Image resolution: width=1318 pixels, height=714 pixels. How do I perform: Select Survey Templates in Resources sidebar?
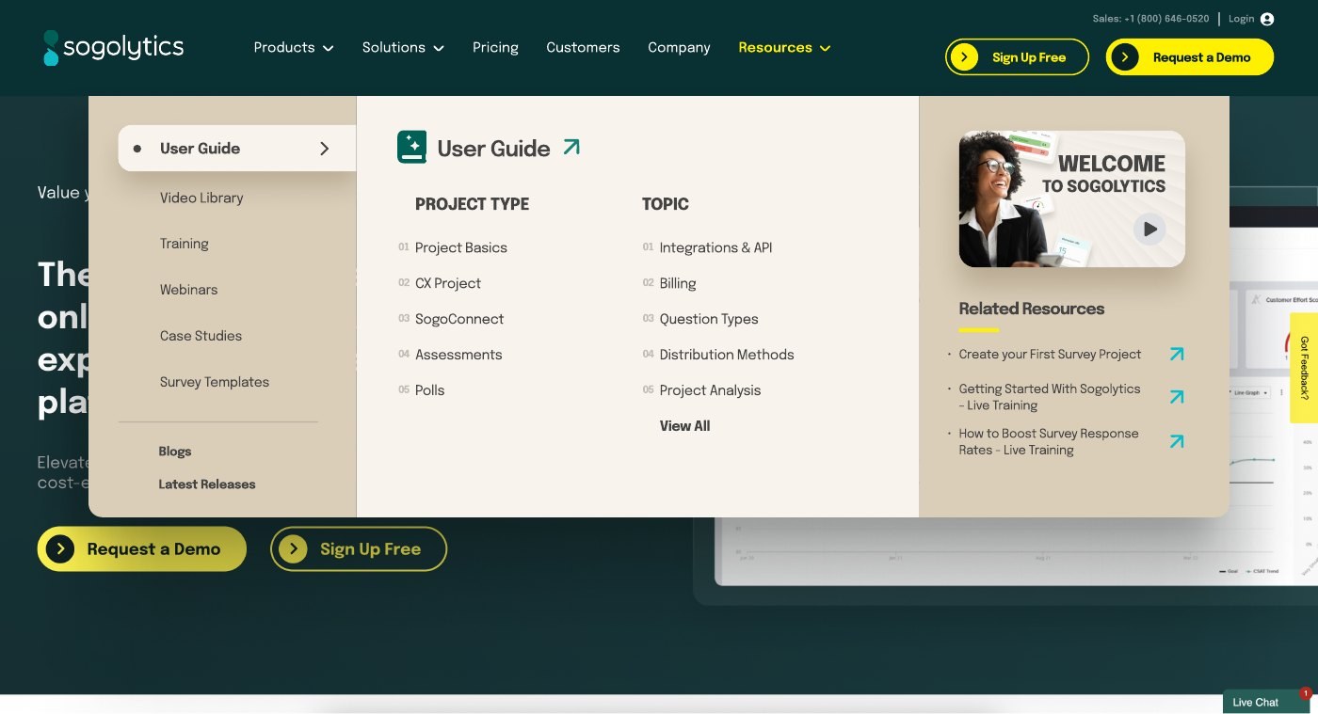pyautogui.click(x=215, y=382)
